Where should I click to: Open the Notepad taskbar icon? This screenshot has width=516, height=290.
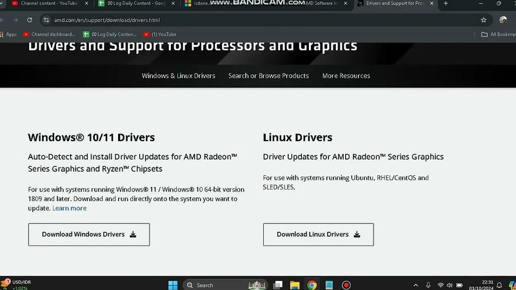tap(329, 285)
